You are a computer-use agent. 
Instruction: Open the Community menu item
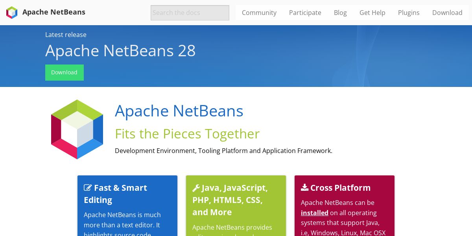click(x=259, y=13)
